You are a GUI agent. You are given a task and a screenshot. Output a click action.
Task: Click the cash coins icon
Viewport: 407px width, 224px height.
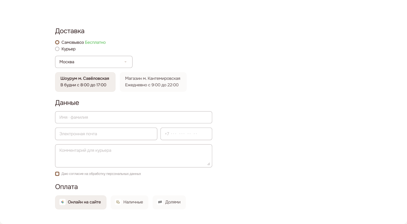[118, 202]
